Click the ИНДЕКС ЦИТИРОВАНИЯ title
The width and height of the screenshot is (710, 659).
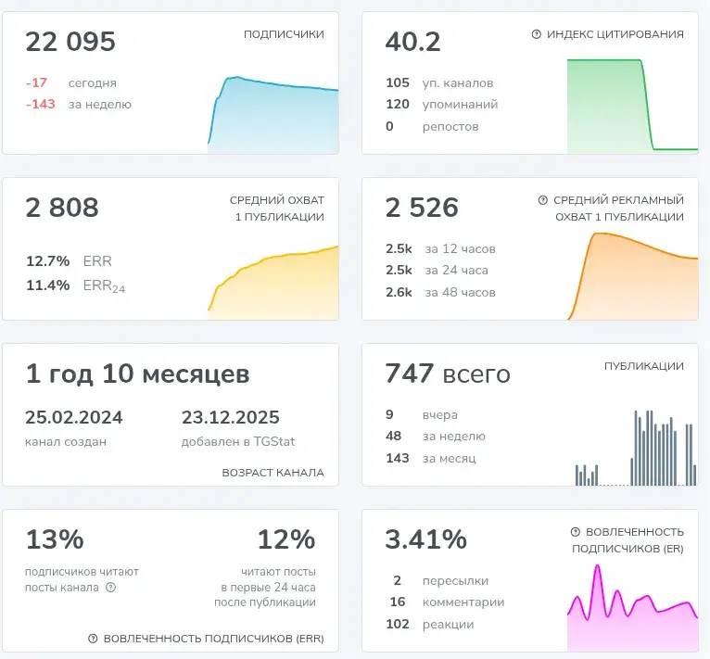(615, 34)
